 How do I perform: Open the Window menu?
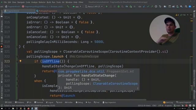[69, 2]
